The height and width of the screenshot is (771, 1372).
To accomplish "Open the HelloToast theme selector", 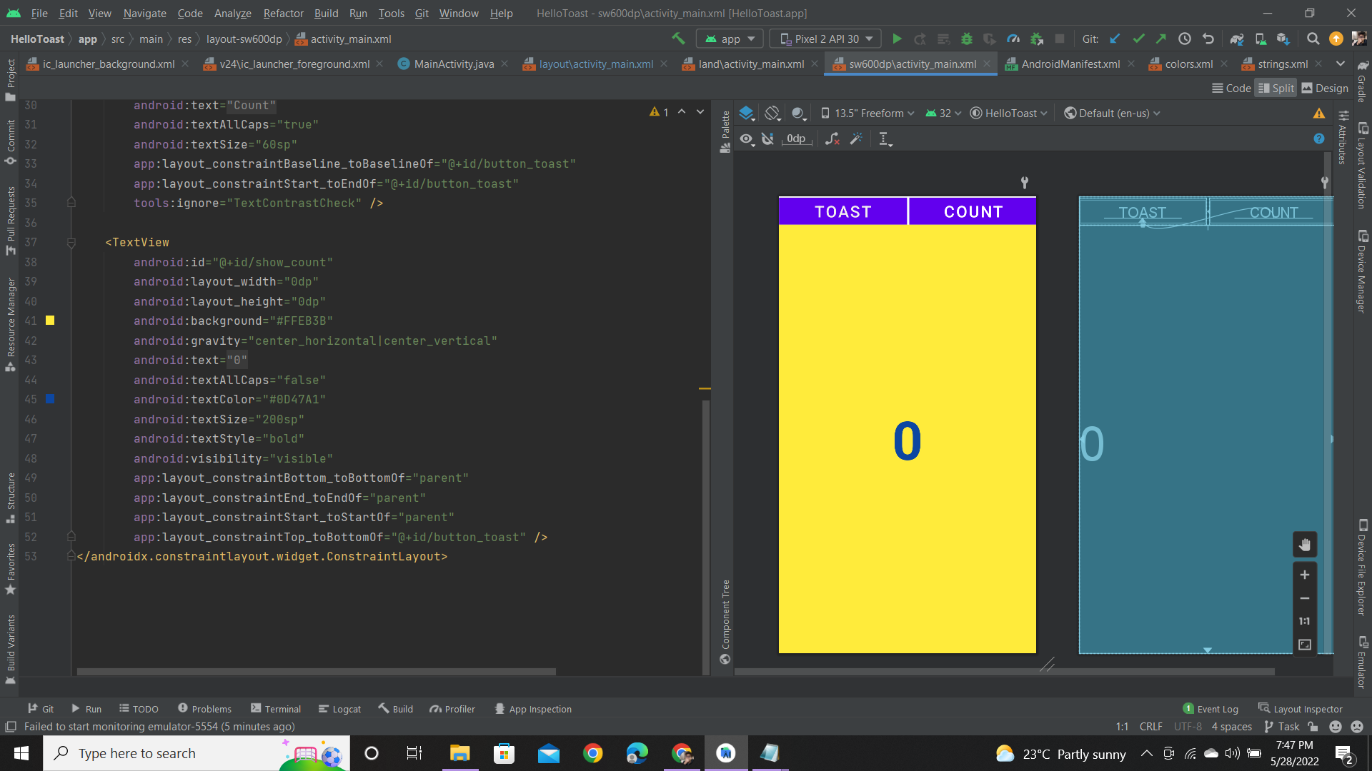I will point(1008,113).
